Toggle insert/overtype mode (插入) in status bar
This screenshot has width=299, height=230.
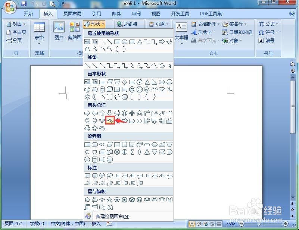pyautogui.click(x=96, y=224)
